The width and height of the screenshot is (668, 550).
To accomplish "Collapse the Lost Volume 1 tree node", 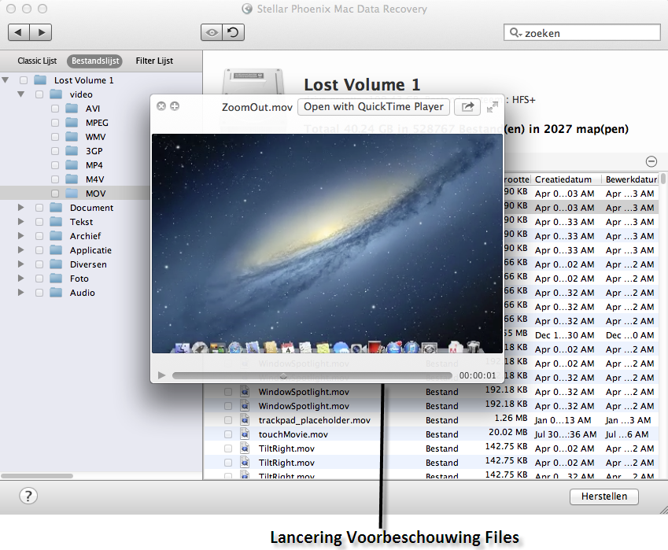I will coord(6,80).
